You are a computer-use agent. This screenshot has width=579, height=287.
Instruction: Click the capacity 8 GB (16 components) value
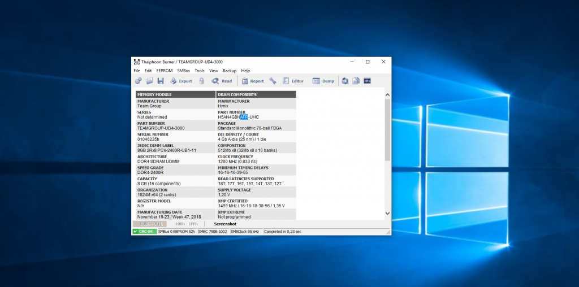click(159, 184)
